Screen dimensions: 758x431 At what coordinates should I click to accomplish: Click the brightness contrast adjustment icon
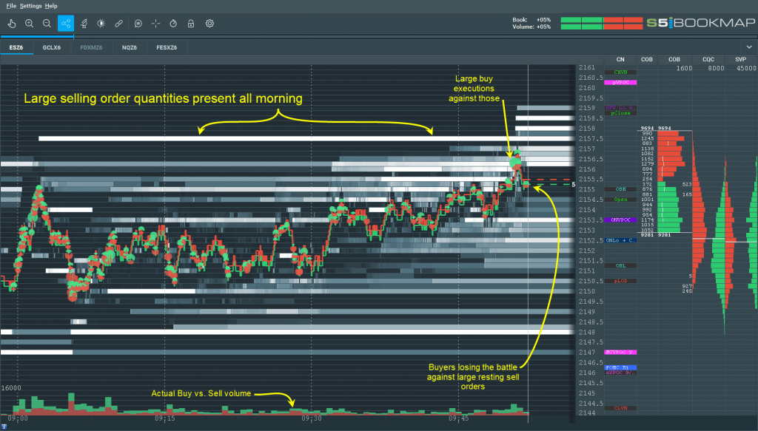[101, 23]
